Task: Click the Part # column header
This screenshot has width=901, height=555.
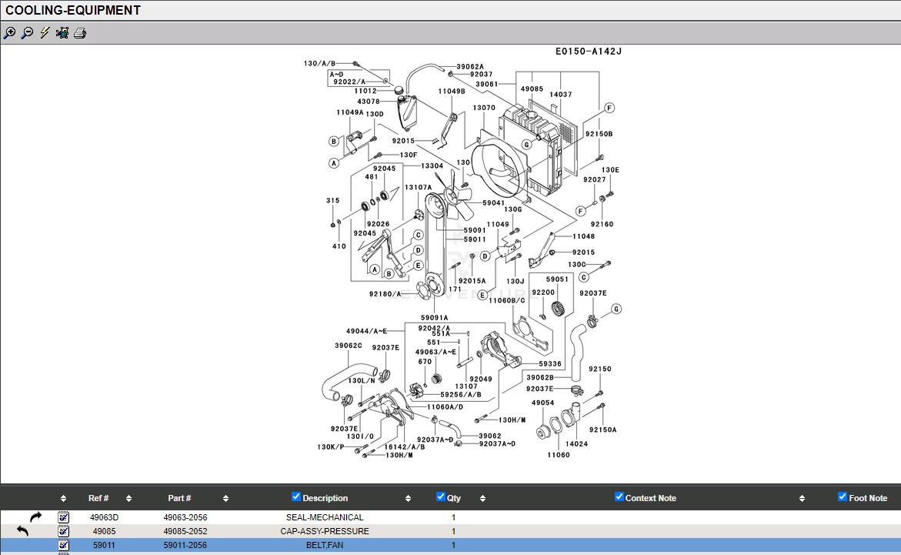Action: (179, 498)
